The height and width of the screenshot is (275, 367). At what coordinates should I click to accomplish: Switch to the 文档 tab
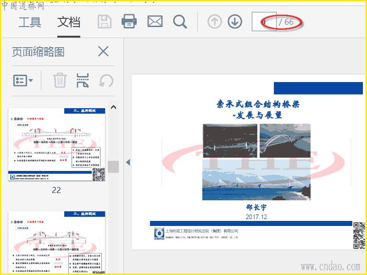(68, 22)
